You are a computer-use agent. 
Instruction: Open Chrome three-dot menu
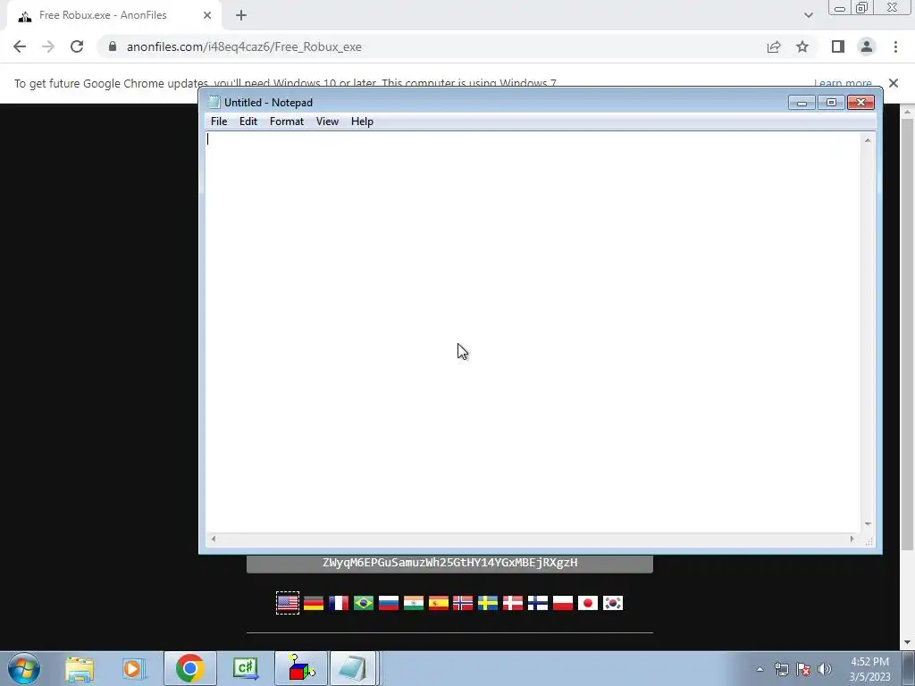[895, 46]
